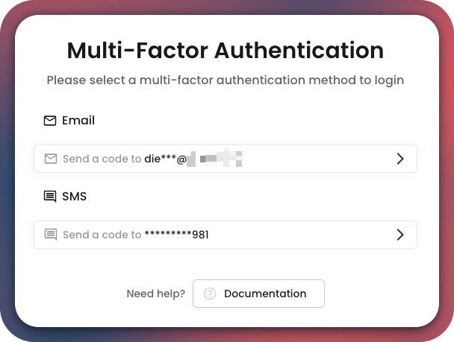Expand the email option using its right chevron
The height and width of the screenshot is (342, 454).
(x=400, y=159)
